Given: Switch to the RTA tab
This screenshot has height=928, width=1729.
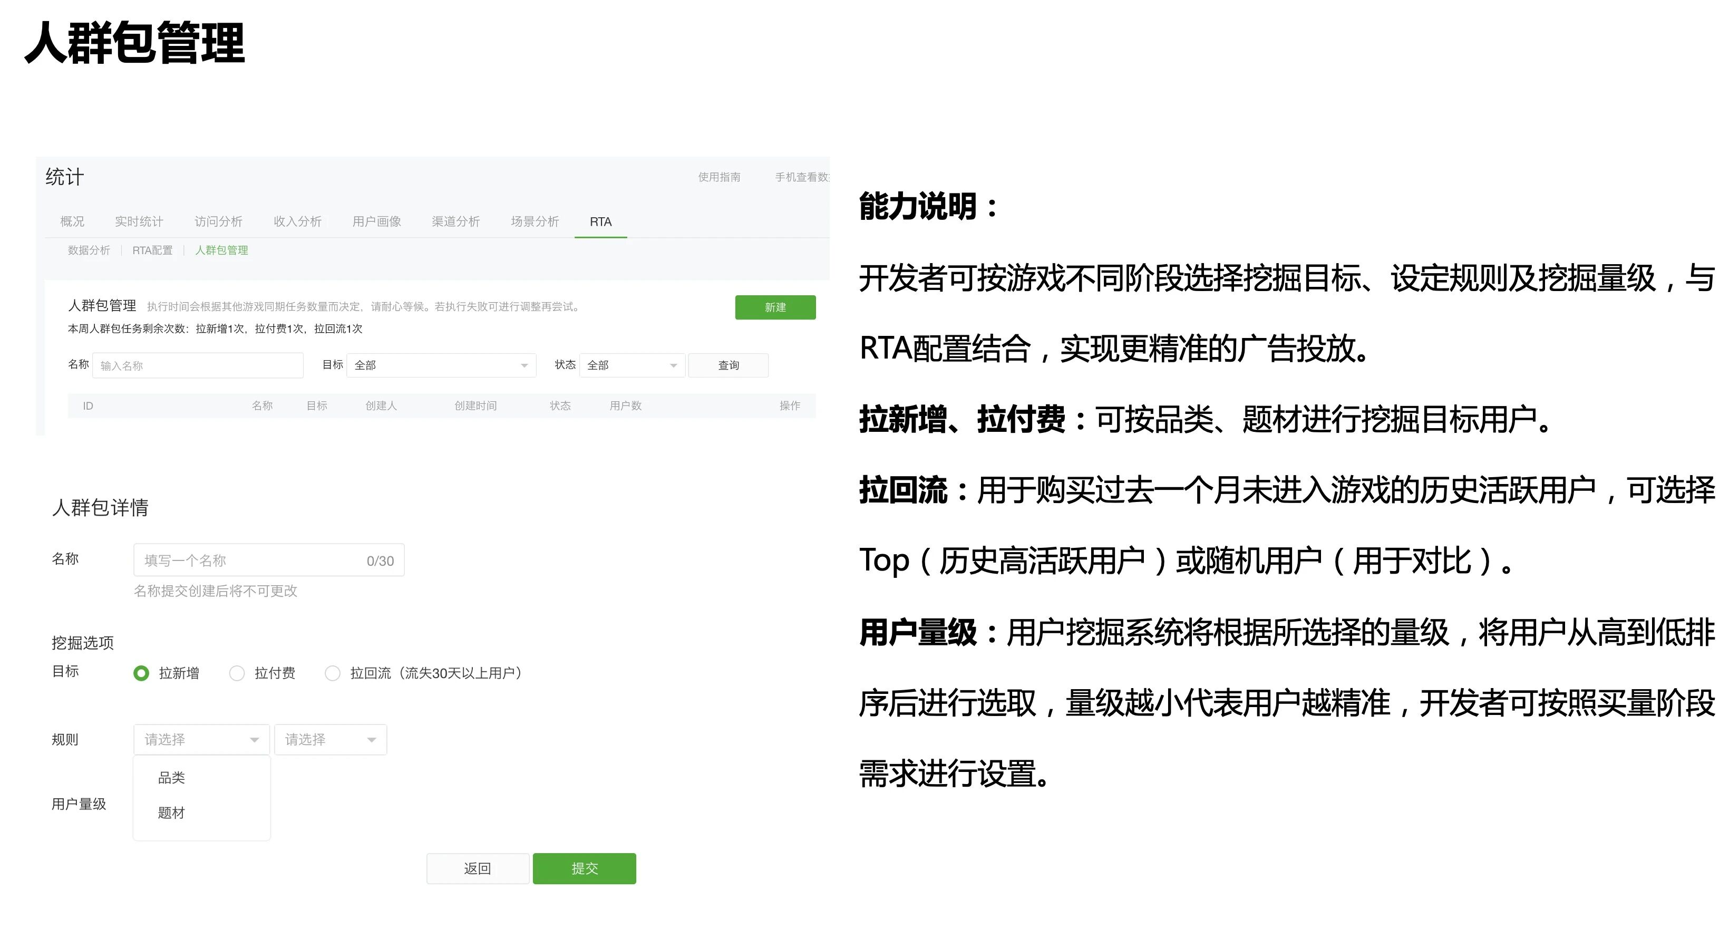Looking at the screenshot, I should coord(600,221).
